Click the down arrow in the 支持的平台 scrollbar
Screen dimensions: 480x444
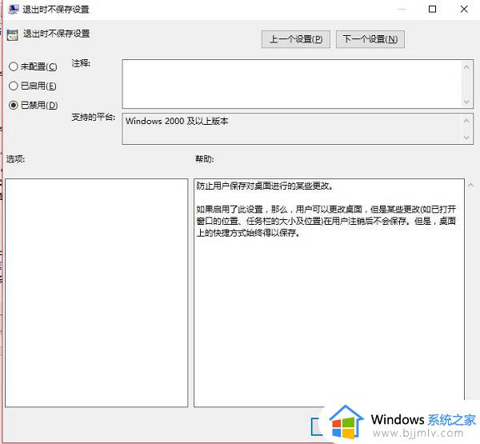pos(466,138)
